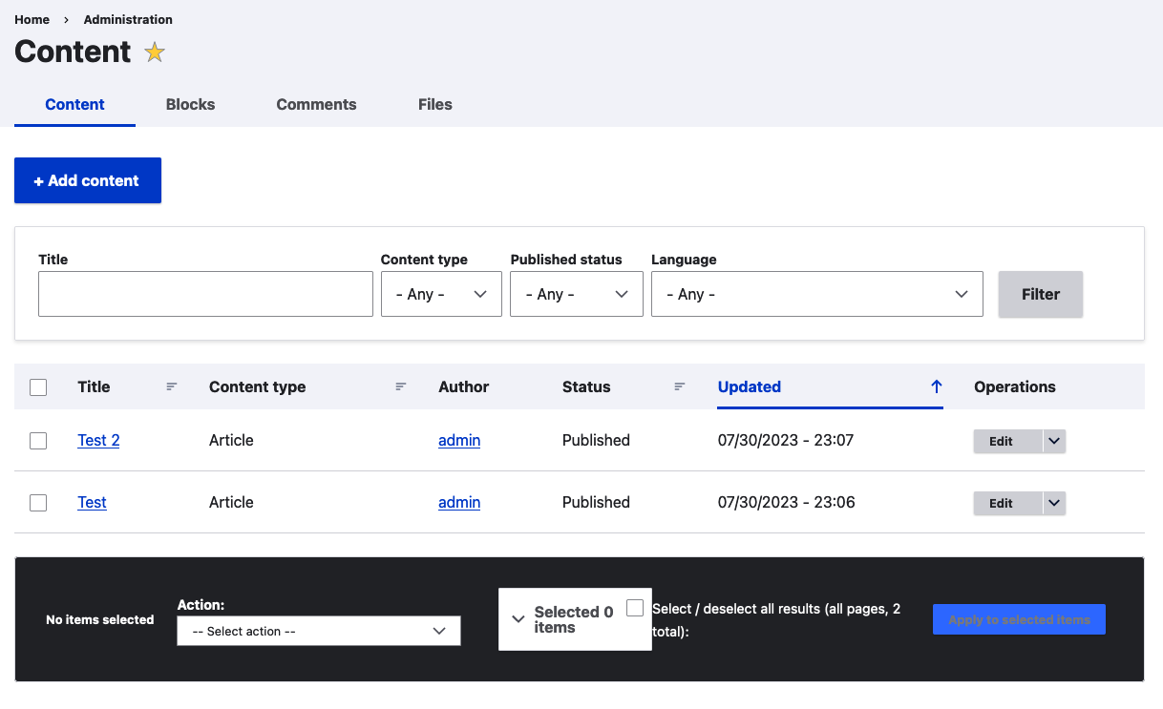Check the select-all checkbox in table header

click(38, 387)
